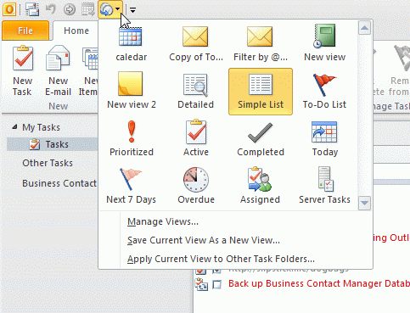410x313 pixels.
Task: Create a New E-mail
Action: (x=58, y=71)
